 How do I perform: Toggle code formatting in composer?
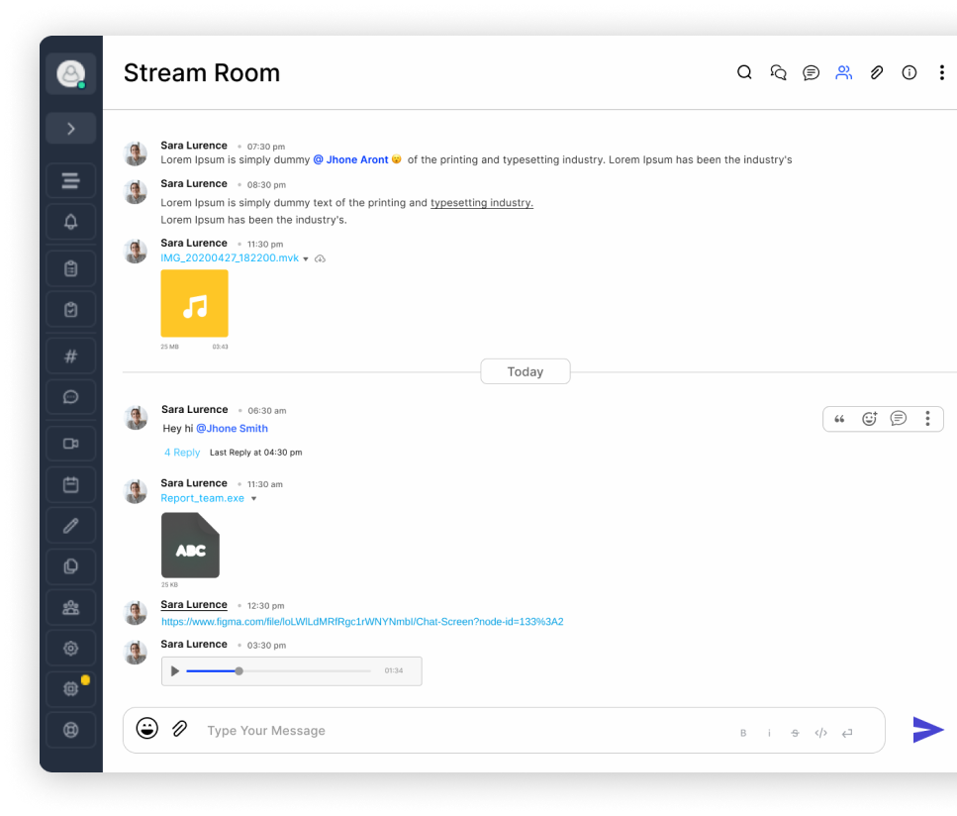(x=820, y=733)
